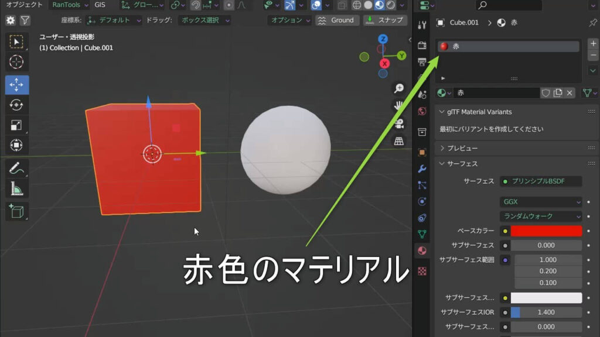
Task: Open the Texture properties checker tab
Action: (x=422, y=271)
